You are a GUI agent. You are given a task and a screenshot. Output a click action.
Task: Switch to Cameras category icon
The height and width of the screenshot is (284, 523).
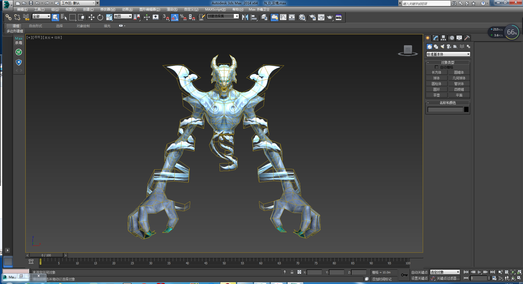449,47
